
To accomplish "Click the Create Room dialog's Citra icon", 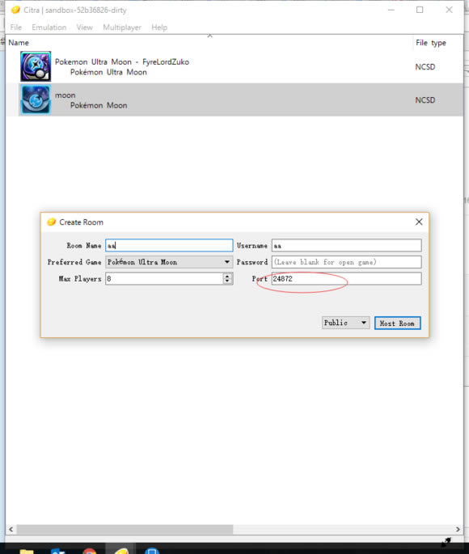I will (52, 222).
